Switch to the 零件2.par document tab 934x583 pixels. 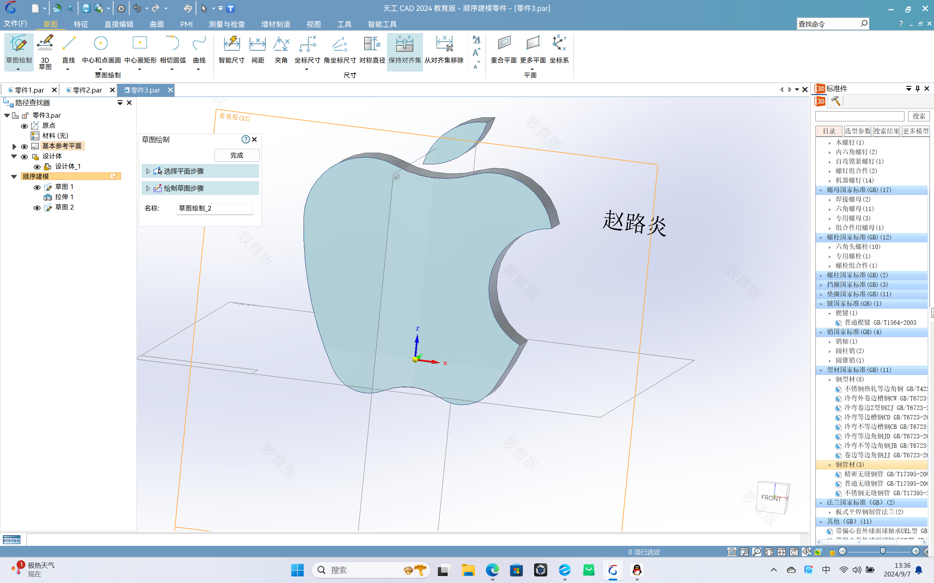pos(87,90)
